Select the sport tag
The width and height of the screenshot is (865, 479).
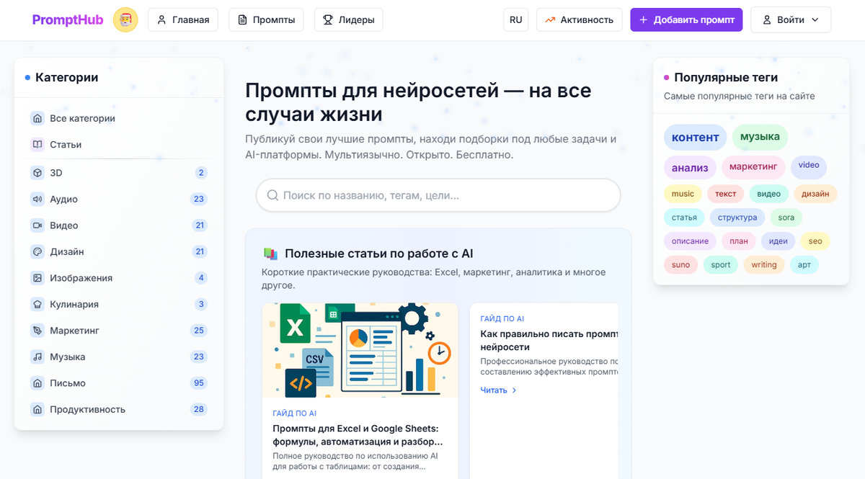coord(721,265)
